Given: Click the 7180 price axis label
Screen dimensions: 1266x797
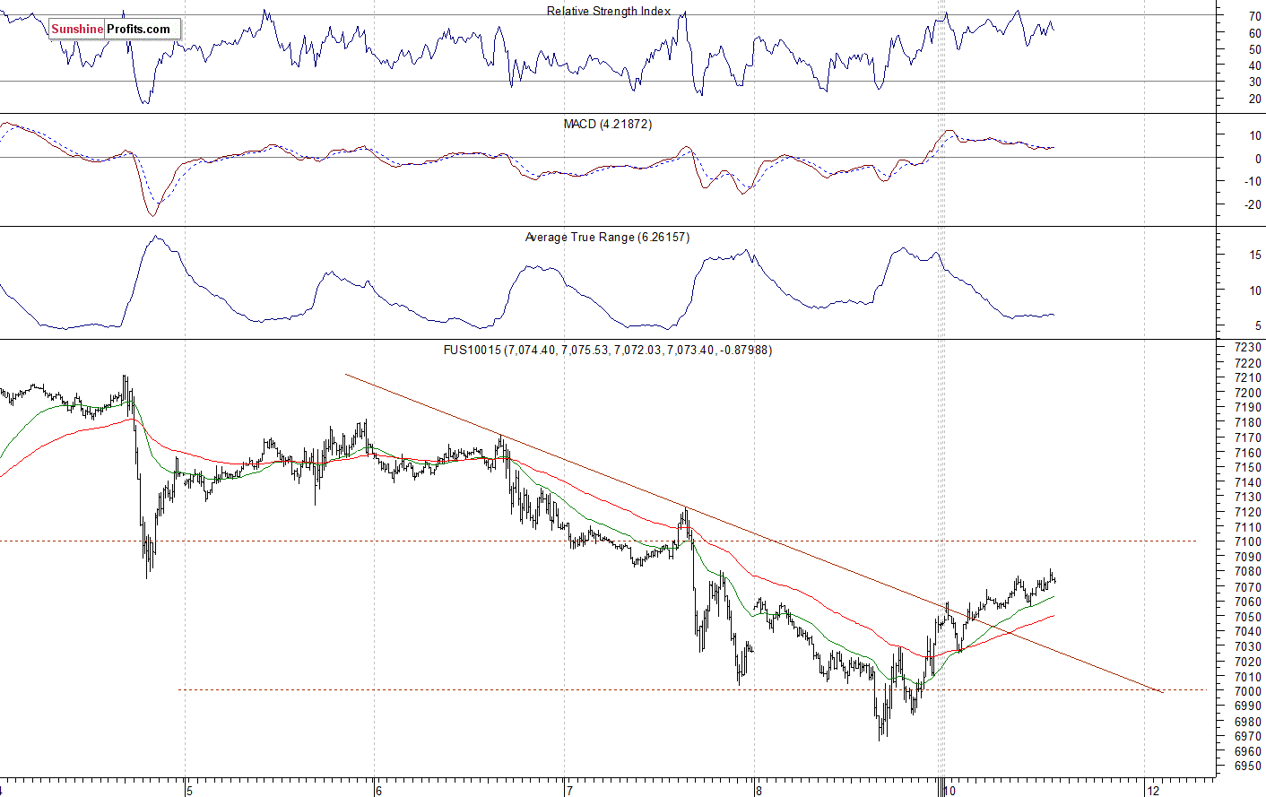Looking at the screenshot, I should point(1247,422).
